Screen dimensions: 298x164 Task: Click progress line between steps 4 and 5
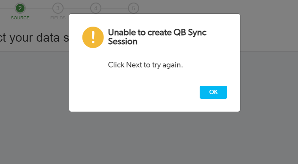point(115,8)
